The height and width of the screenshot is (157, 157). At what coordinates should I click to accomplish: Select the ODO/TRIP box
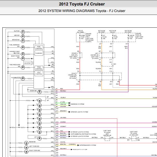[28, 63]
